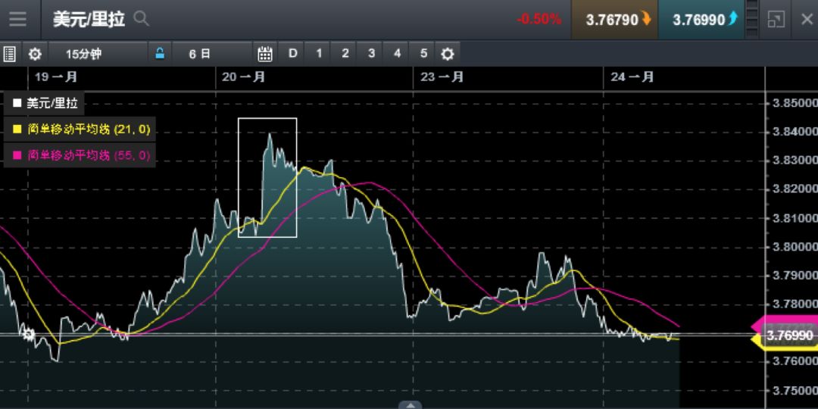The height and width of the screenshot is (409, 818).
Task: Click the 23 一月 date label
Action: (442, 77)
